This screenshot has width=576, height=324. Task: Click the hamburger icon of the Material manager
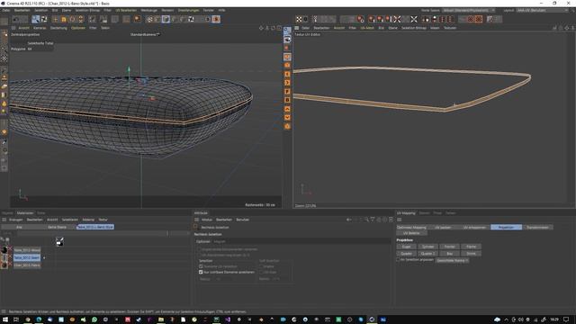4,220
